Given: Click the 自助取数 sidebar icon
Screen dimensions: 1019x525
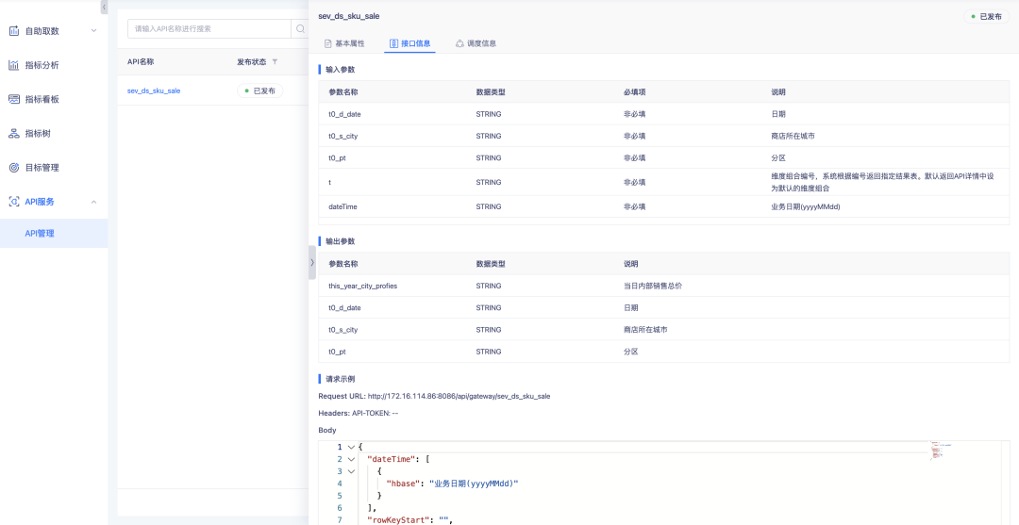Looking at the screenshot, I should [13, 30].
